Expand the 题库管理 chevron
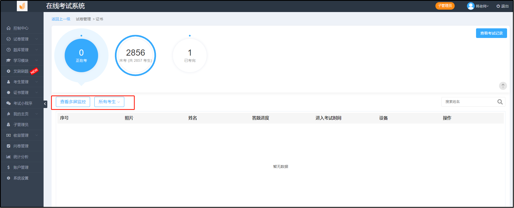514x208 pixels. (37, 50)
